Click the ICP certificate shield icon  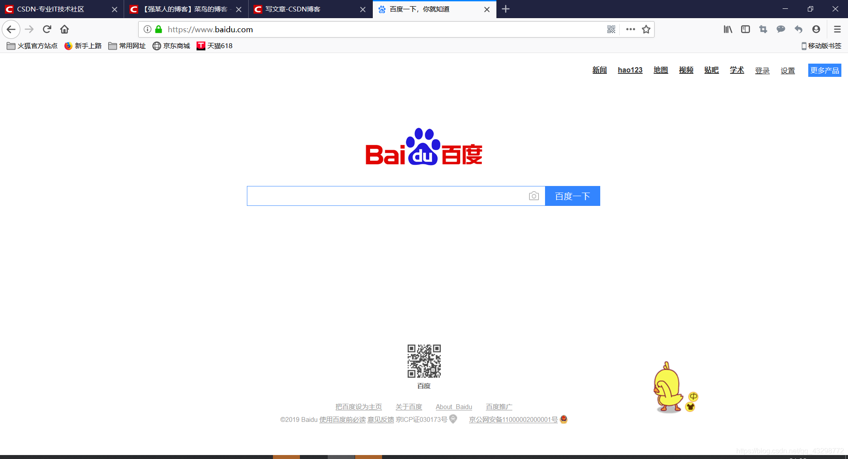(453, 419)
